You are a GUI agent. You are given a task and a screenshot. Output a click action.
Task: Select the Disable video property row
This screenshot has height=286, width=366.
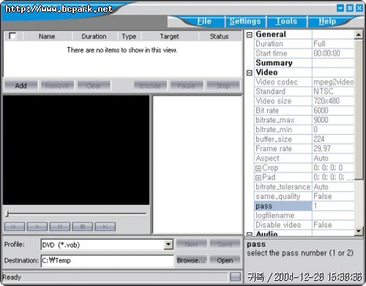tap(305, 225)
